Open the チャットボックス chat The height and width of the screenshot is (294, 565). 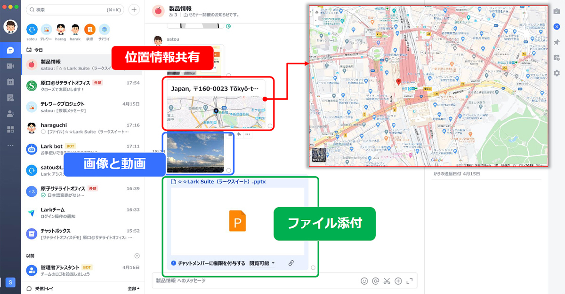[x=82, y=234]
